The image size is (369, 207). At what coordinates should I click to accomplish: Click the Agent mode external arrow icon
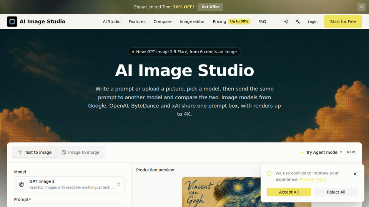click(x=341, y=153)
